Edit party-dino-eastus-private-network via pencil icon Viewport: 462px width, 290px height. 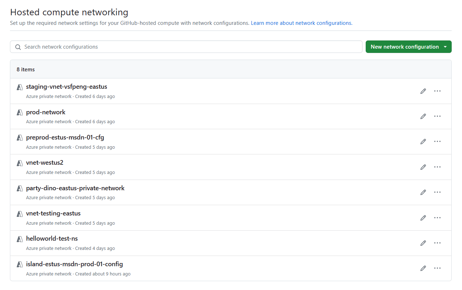[423, 192]
